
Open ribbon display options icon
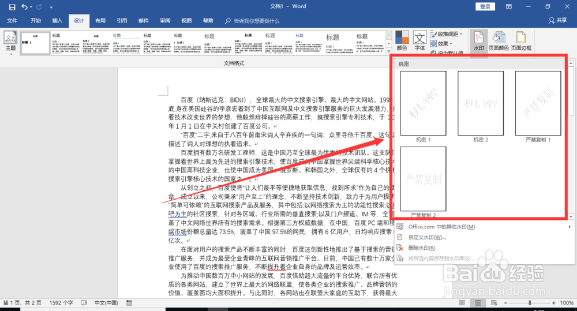pos(508,6)
